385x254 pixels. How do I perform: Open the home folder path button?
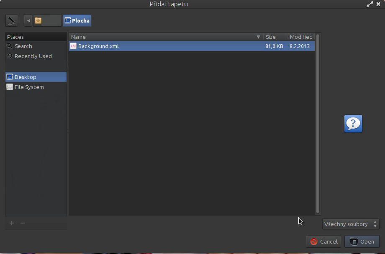(47, 20)
